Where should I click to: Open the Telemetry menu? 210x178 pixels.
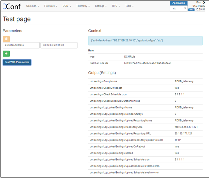pos(83,6)
